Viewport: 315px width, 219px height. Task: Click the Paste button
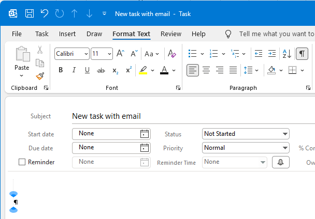[x=22, y=58]
